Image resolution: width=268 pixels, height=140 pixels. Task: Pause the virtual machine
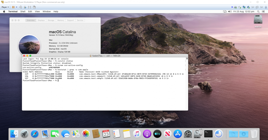tap(13, 7)
